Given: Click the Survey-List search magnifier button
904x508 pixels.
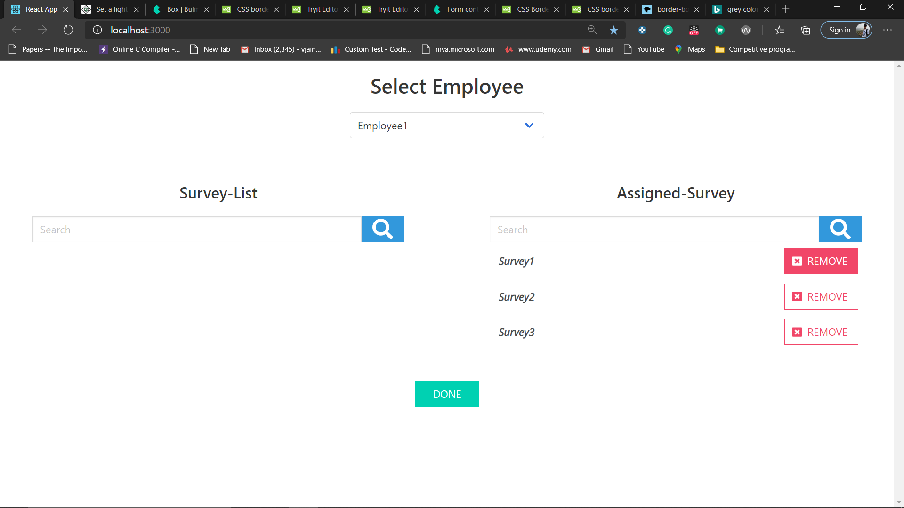Looking at the screenshot, I should click(382, 230).
